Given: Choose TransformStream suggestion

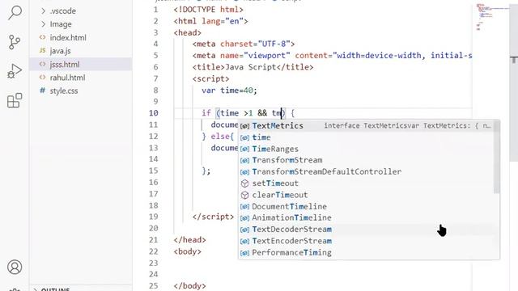Looking at the screenshot, I should pos(367,160).
